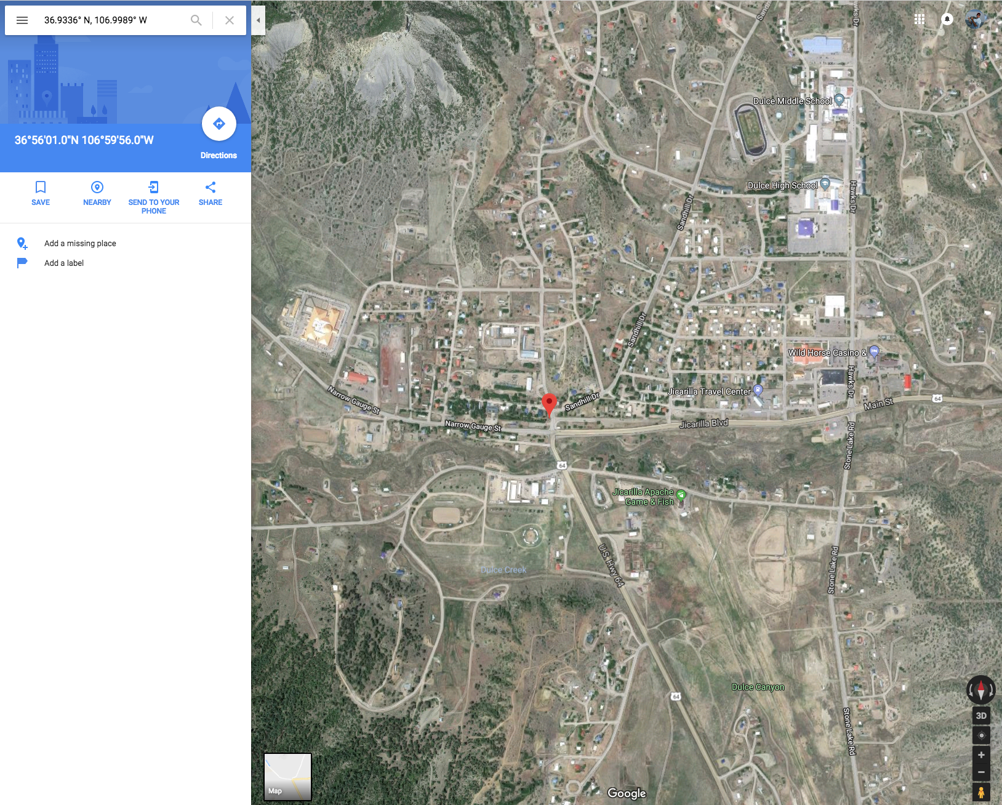Open the Google apps grid

920,19
